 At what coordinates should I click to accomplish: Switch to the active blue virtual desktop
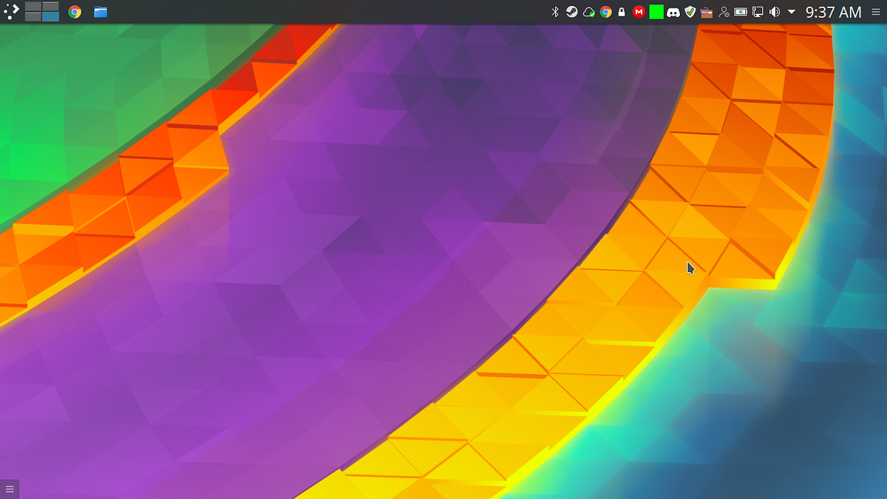click(x=50, y=16)
